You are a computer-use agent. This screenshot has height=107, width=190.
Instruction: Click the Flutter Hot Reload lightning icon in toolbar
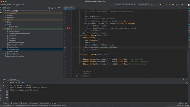pos(161,5)
